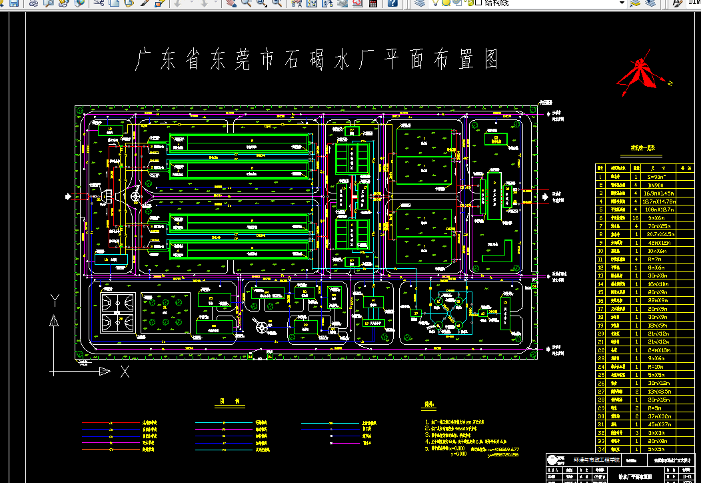Open the Text Style icon
The width and height of the screenshot is (701, 483).
[678, 3]
